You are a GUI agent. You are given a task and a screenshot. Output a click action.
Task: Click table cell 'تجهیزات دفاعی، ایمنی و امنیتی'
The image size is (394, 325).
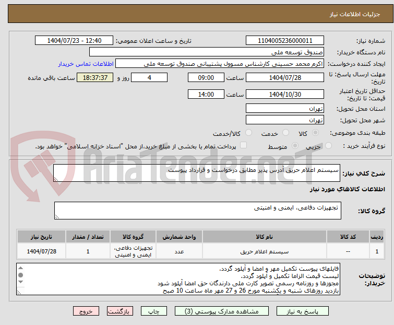click(x=133, y=251)
